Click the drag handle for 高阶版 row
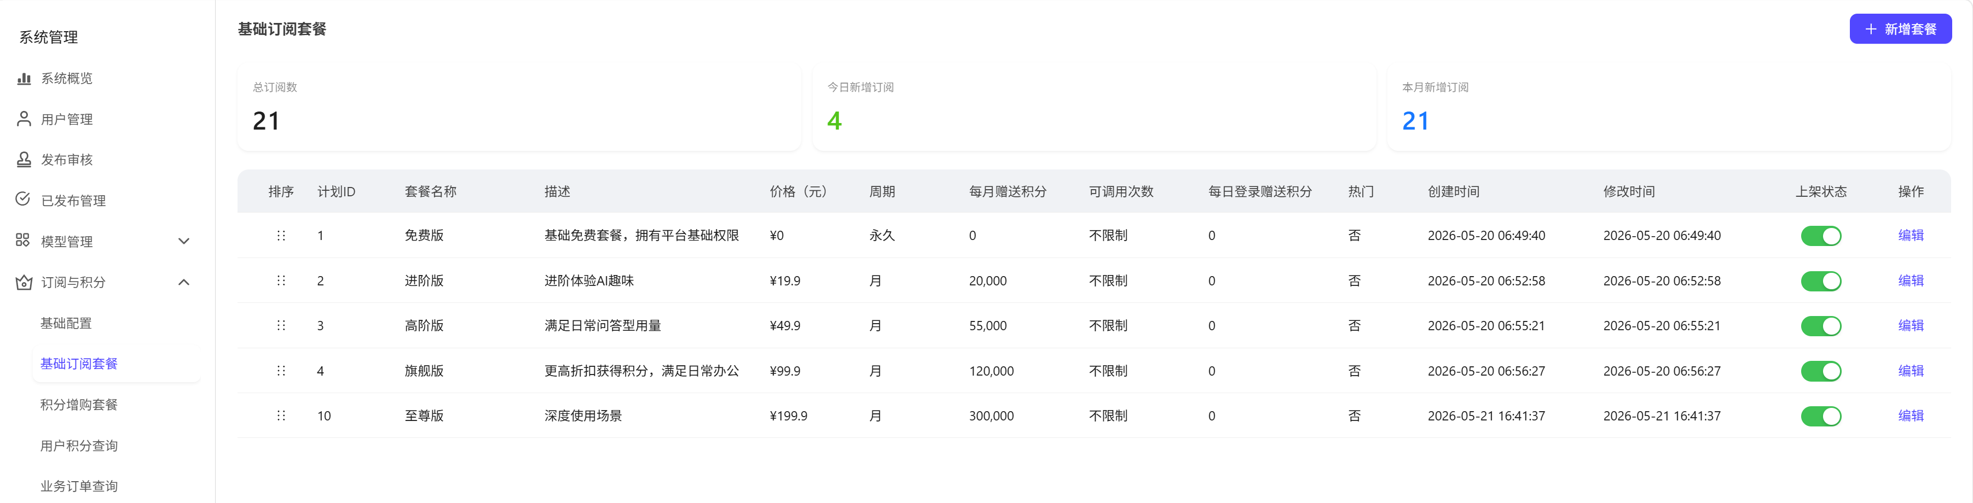 tap(281, 325)
